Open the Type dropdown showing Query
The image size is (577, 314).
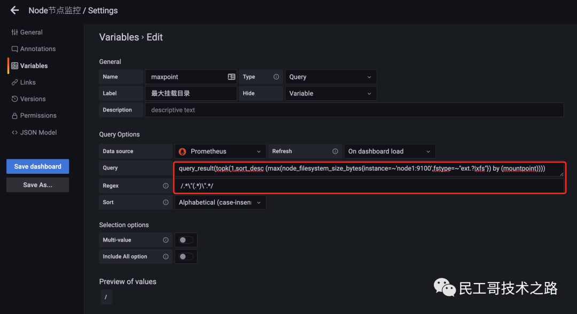click(x=331, y=76)
